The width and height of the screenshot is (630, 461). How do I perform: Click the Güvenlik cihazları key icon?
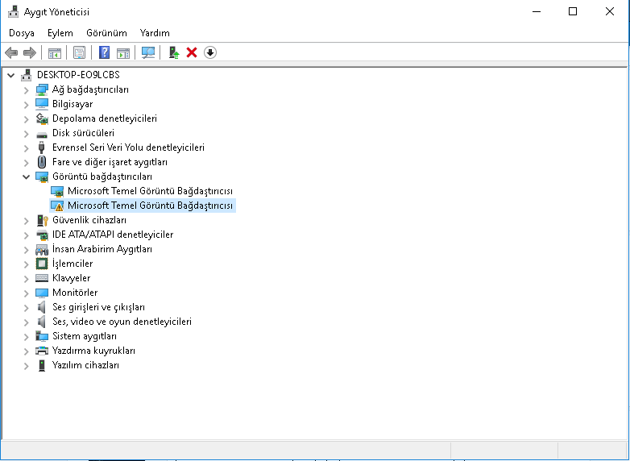42,220
